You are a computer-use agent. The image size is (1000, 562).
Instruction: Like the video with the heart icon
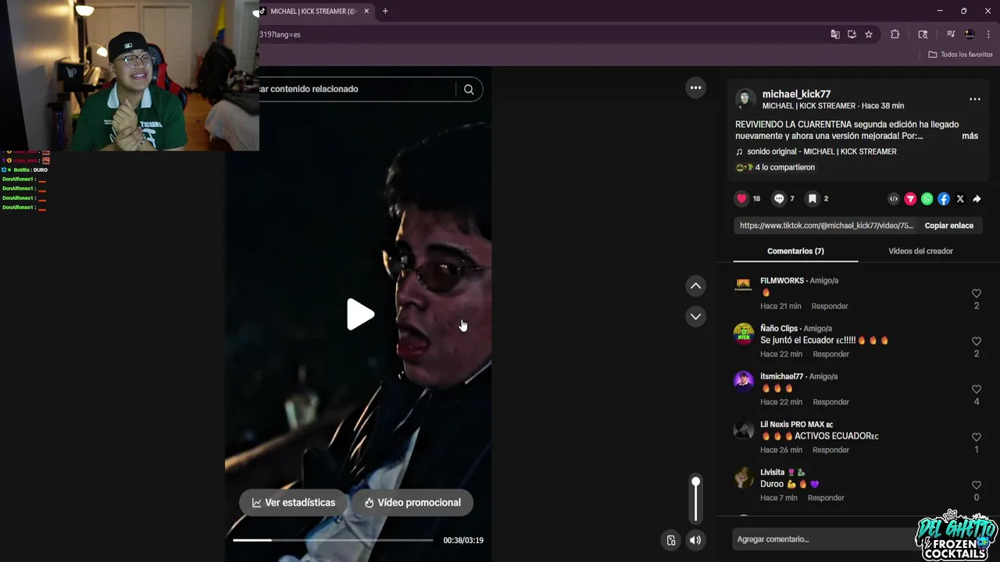[742, 199]
